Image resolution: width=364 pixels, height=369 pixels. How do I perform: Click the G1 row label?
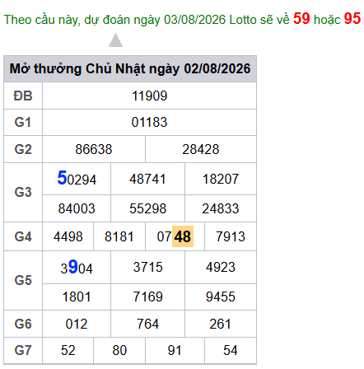(23, 123)
